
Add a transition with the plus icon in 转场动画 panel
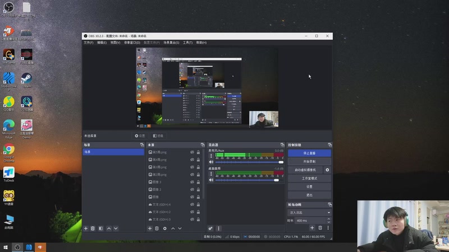[312, 228]
